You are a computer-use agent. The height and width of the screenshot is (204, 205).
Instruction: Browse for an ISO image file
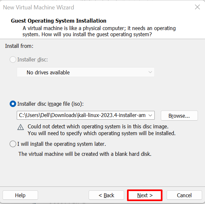(x=179, y=116)
